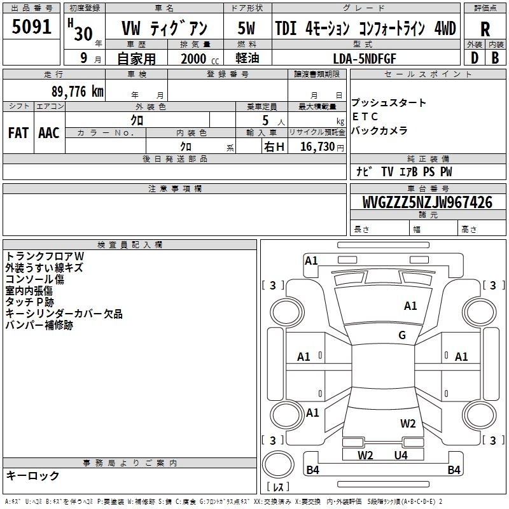
Task: Click the rear-left tire circle on diagram
Action: point(287,415)
